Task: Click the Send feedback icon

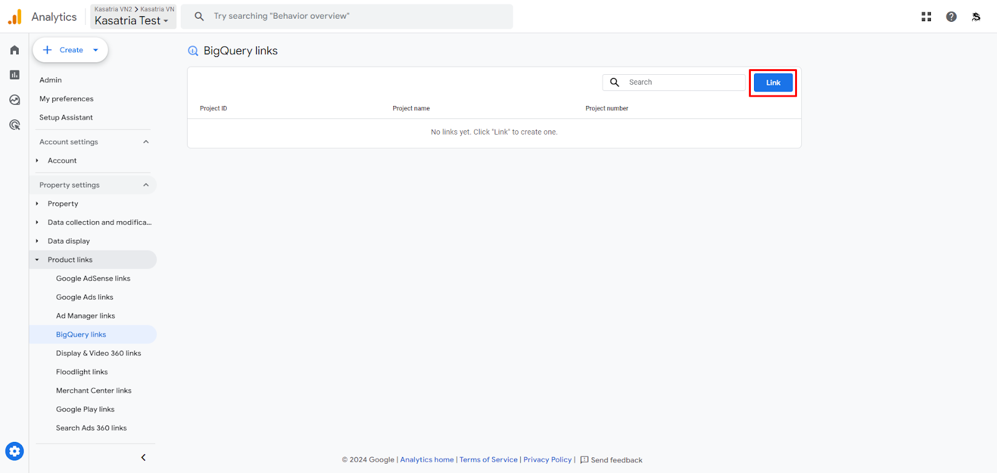Action: click(584, 460)
